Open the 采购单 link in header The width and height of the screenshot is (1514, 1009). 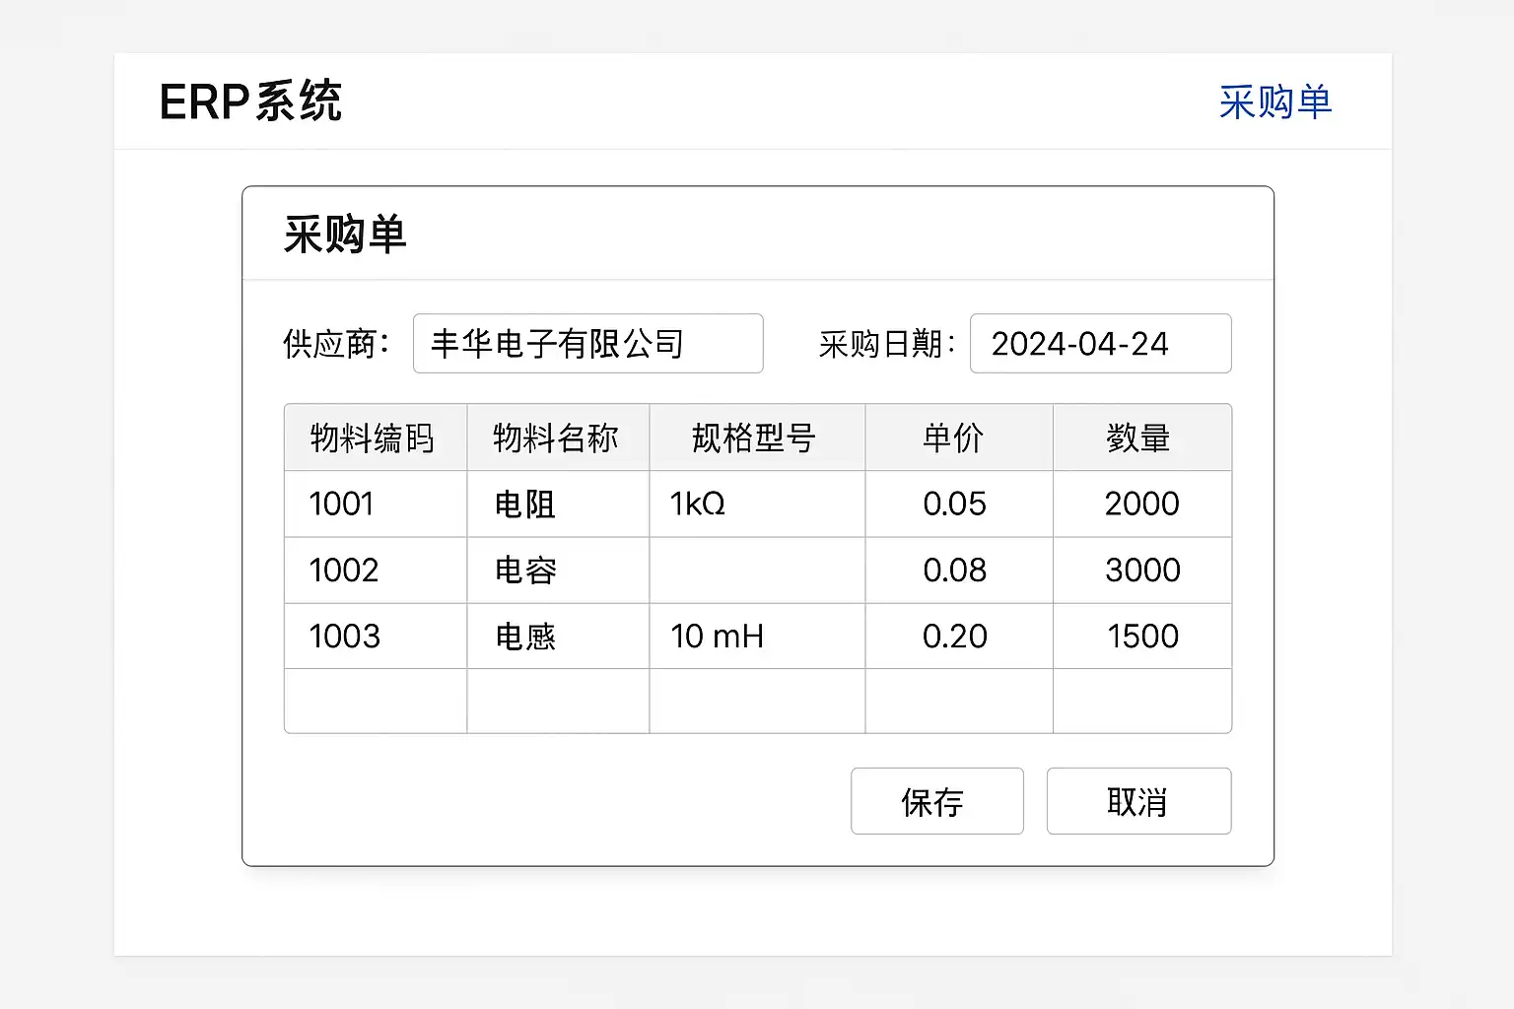pyautogui.click(x=1274, y=102)
